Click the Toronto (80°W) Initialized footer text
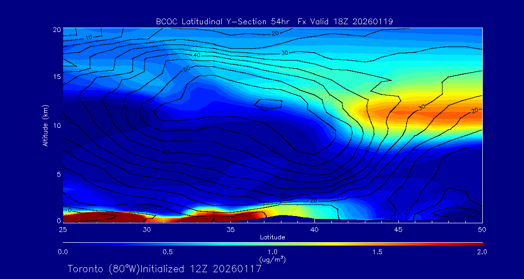The width and height of the screenshot is (524, 279). [x=164, y=269]
